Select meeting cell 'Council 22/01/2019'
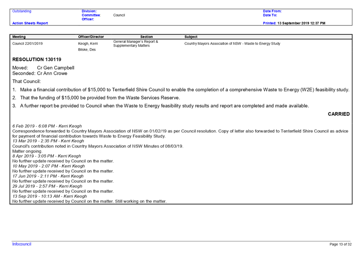This screenshot has height=253, width=362. (28, 44)
